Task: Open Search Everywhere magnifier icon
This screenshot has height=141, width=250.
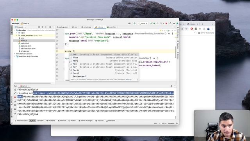Action: tap(170, 23)
